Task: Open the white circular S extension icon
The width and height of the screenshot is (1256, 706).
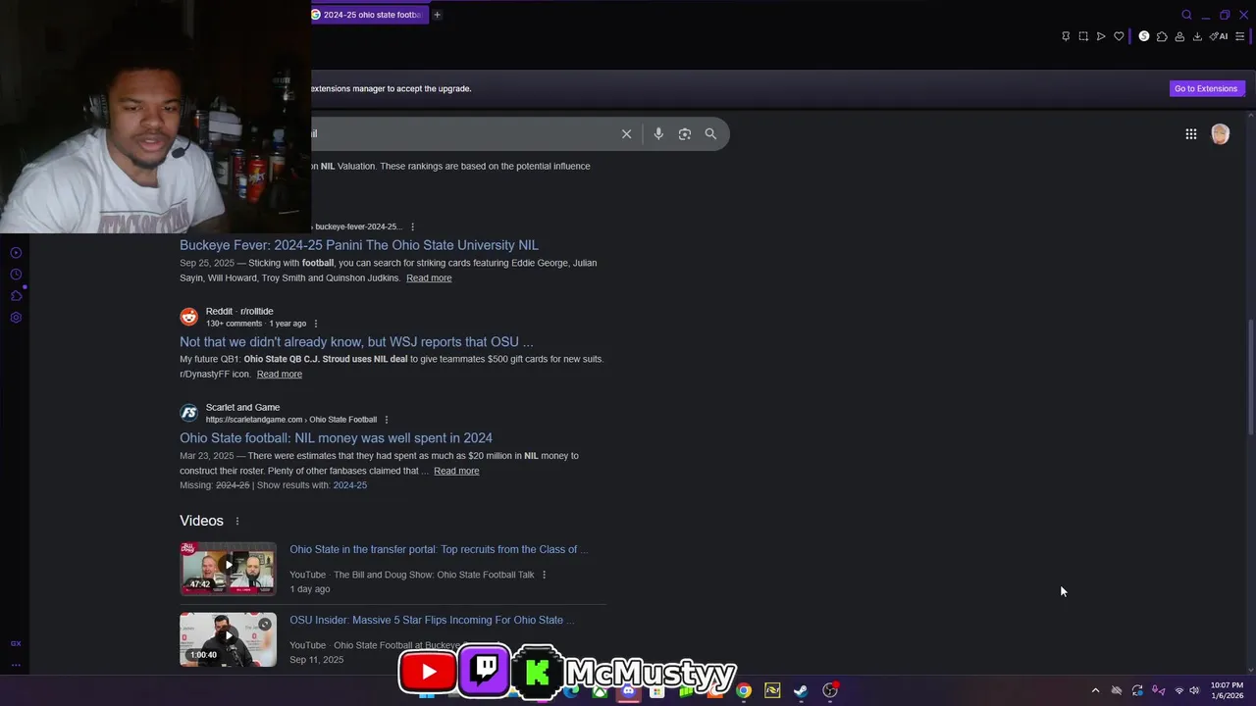Action: (1144, 36)
